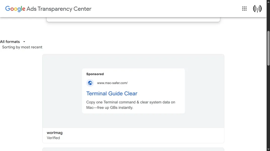Open the All formats dropdown
Image resolution: width=270 pixels, height=151 pixels.
[12, 42]
